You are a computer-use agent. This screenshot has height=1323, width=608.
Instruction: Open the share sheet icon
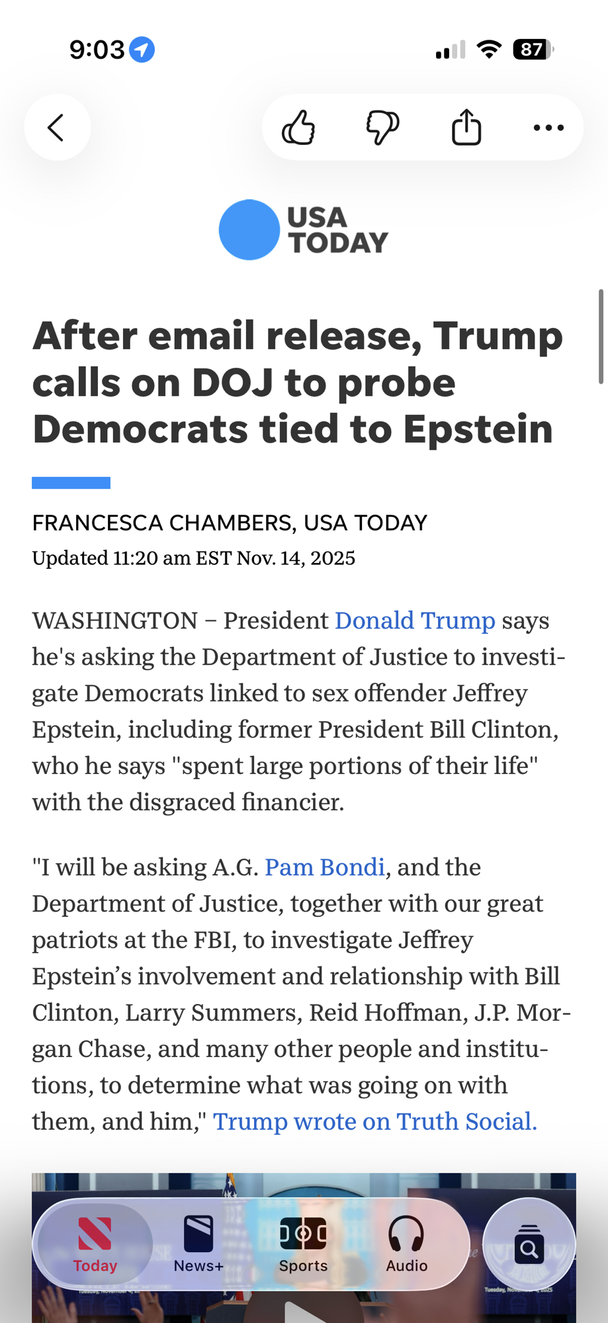(x=466, y=128)
